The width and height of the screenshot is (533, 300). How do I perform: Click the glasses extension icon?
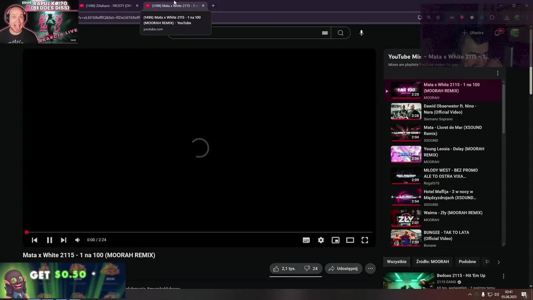452,17
